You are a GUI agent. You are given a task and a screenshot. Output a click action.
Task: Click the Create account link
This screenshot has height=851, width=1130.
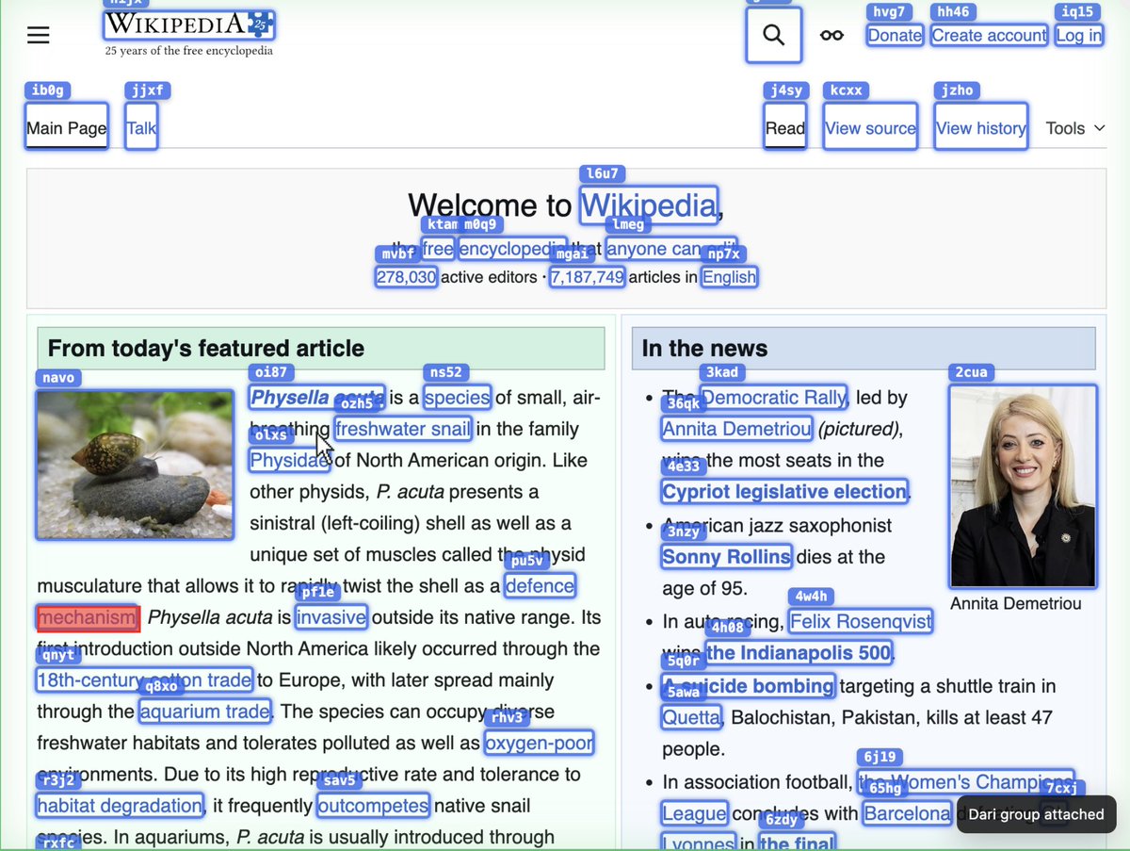click(989, 36)
